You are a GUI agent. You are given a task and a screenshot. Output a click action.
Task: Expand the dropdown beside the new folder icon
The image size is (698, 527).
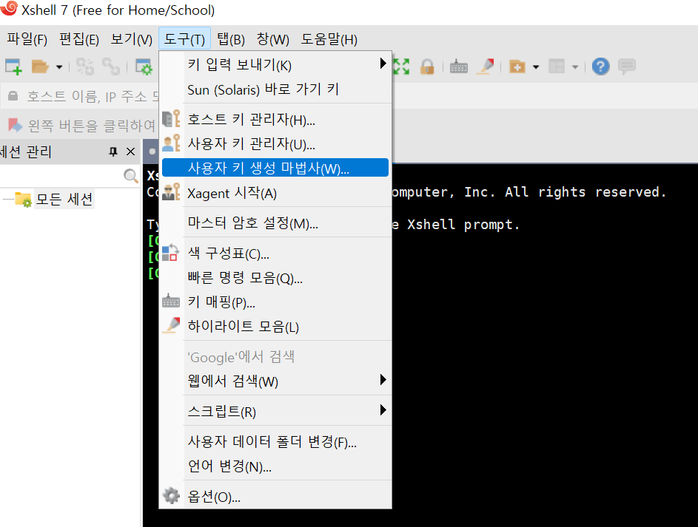(x=536, y=67)
